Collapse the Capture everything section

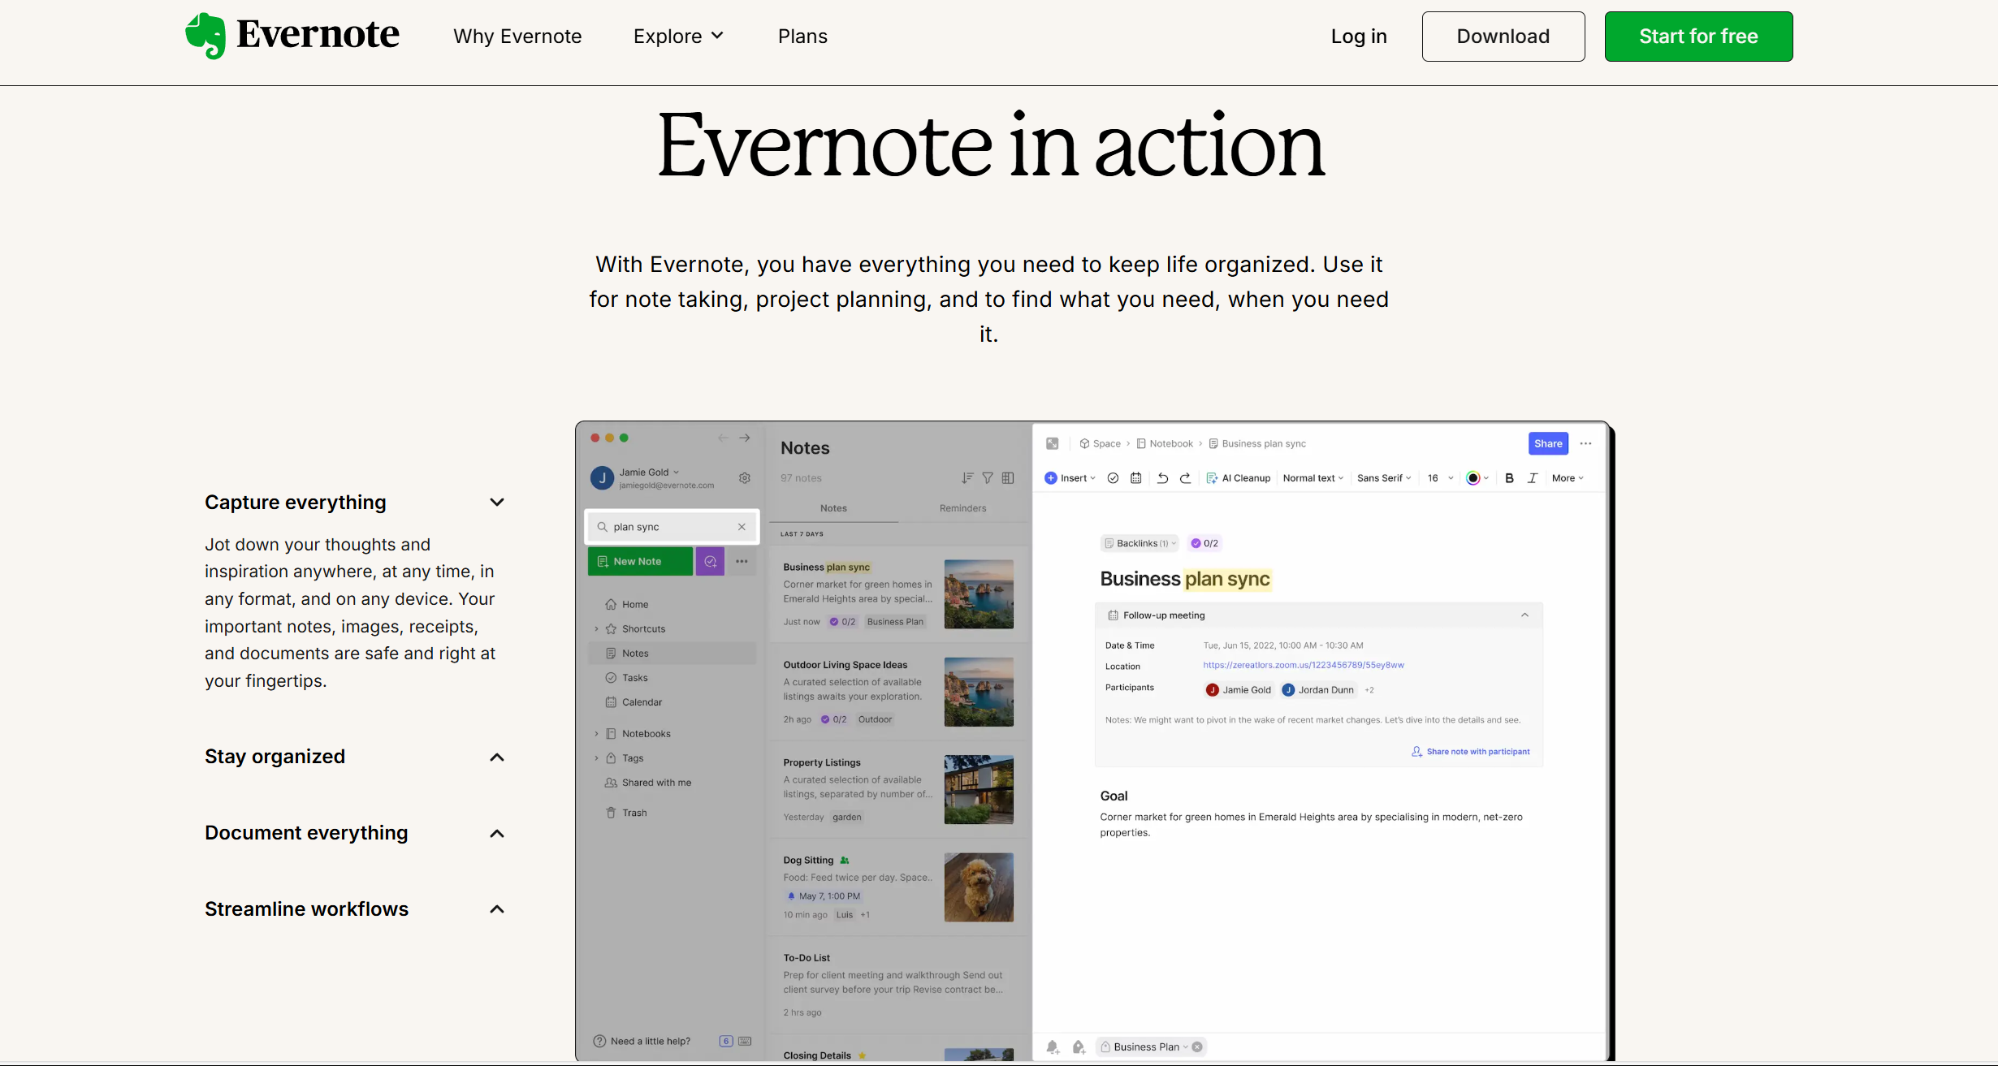click(x=497, y=503)
